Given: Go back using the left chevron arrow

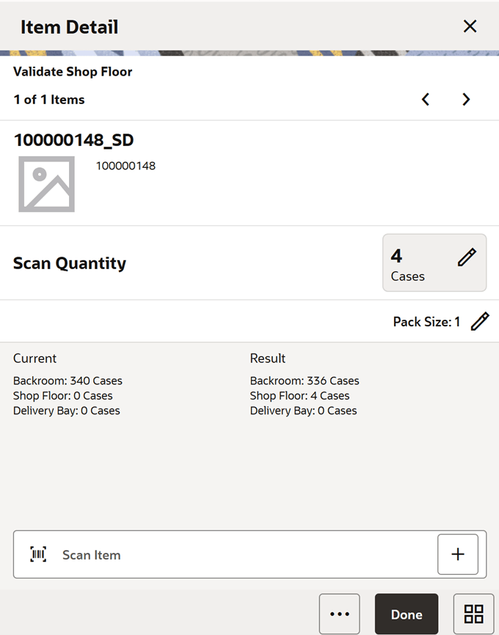Looking at the screenshot, I should pyautogui.click(x=426, y=99).
